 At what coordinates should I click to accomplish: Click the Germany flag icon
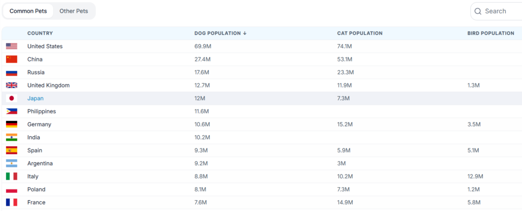click(x=12, y=125)
